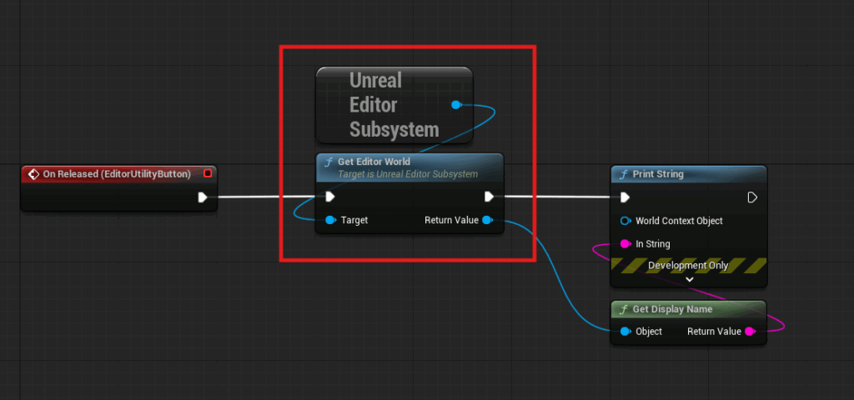Click the pink In String pin

point(625,244)
